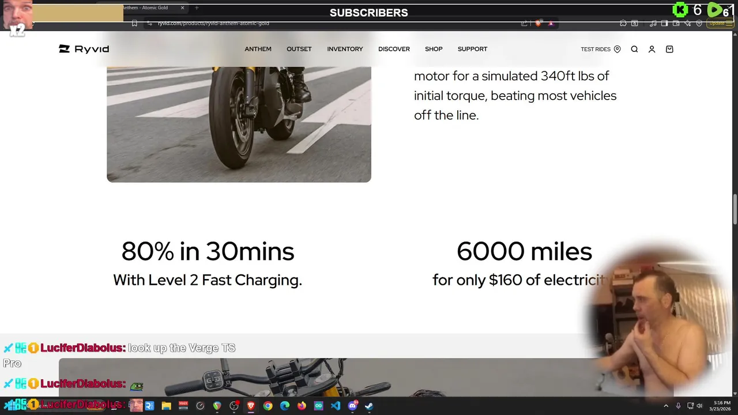The height and width of the screenshot is (415, 738).
Task: Click the share page icon
Action: (x=524, y=24)
